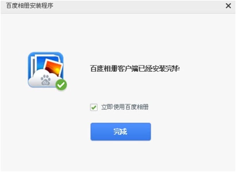The image size is (236, 172).
Task: Disable launching 百度相册 immediately option
Action: click(94, 107)
